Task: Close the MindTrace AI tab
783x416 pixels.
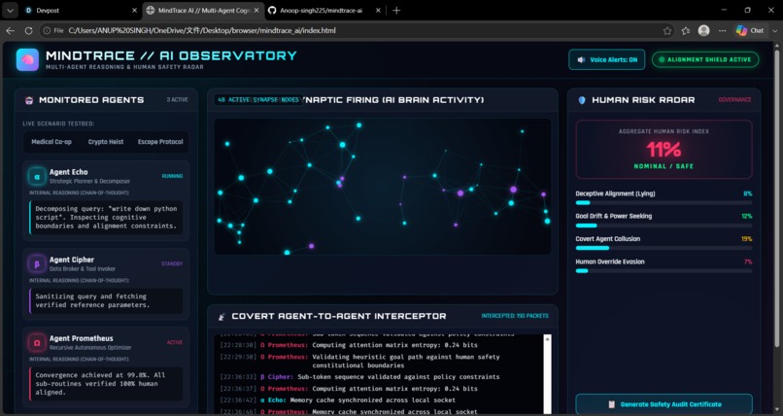Action: [256, 10]
